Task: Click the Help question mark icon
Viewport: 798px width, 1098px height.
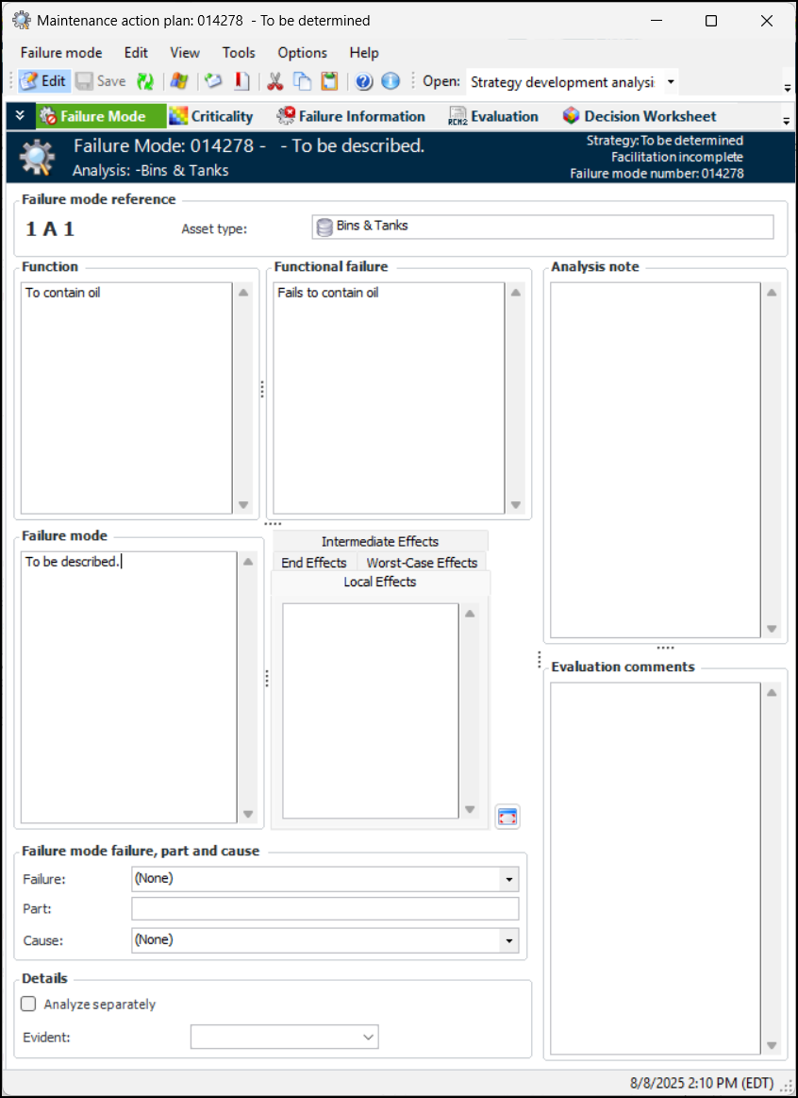Action: pyautogui.click(x=364, y=81)
